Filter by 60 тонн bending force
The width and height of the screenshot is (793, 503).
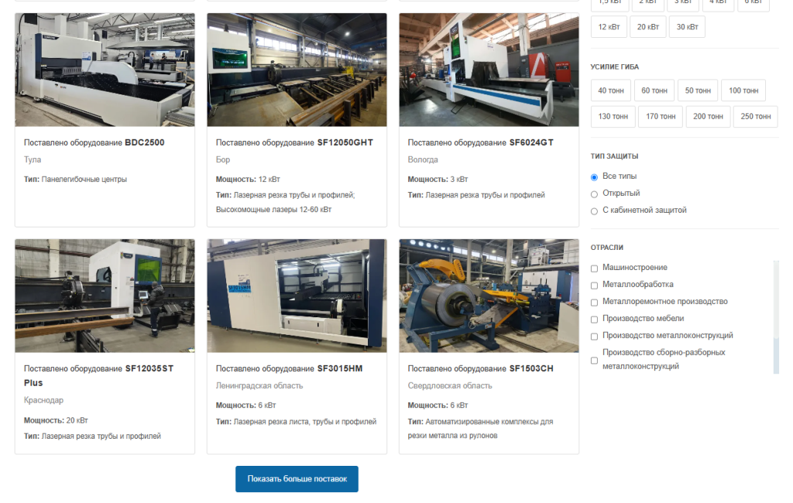click(x=654, y=91)
